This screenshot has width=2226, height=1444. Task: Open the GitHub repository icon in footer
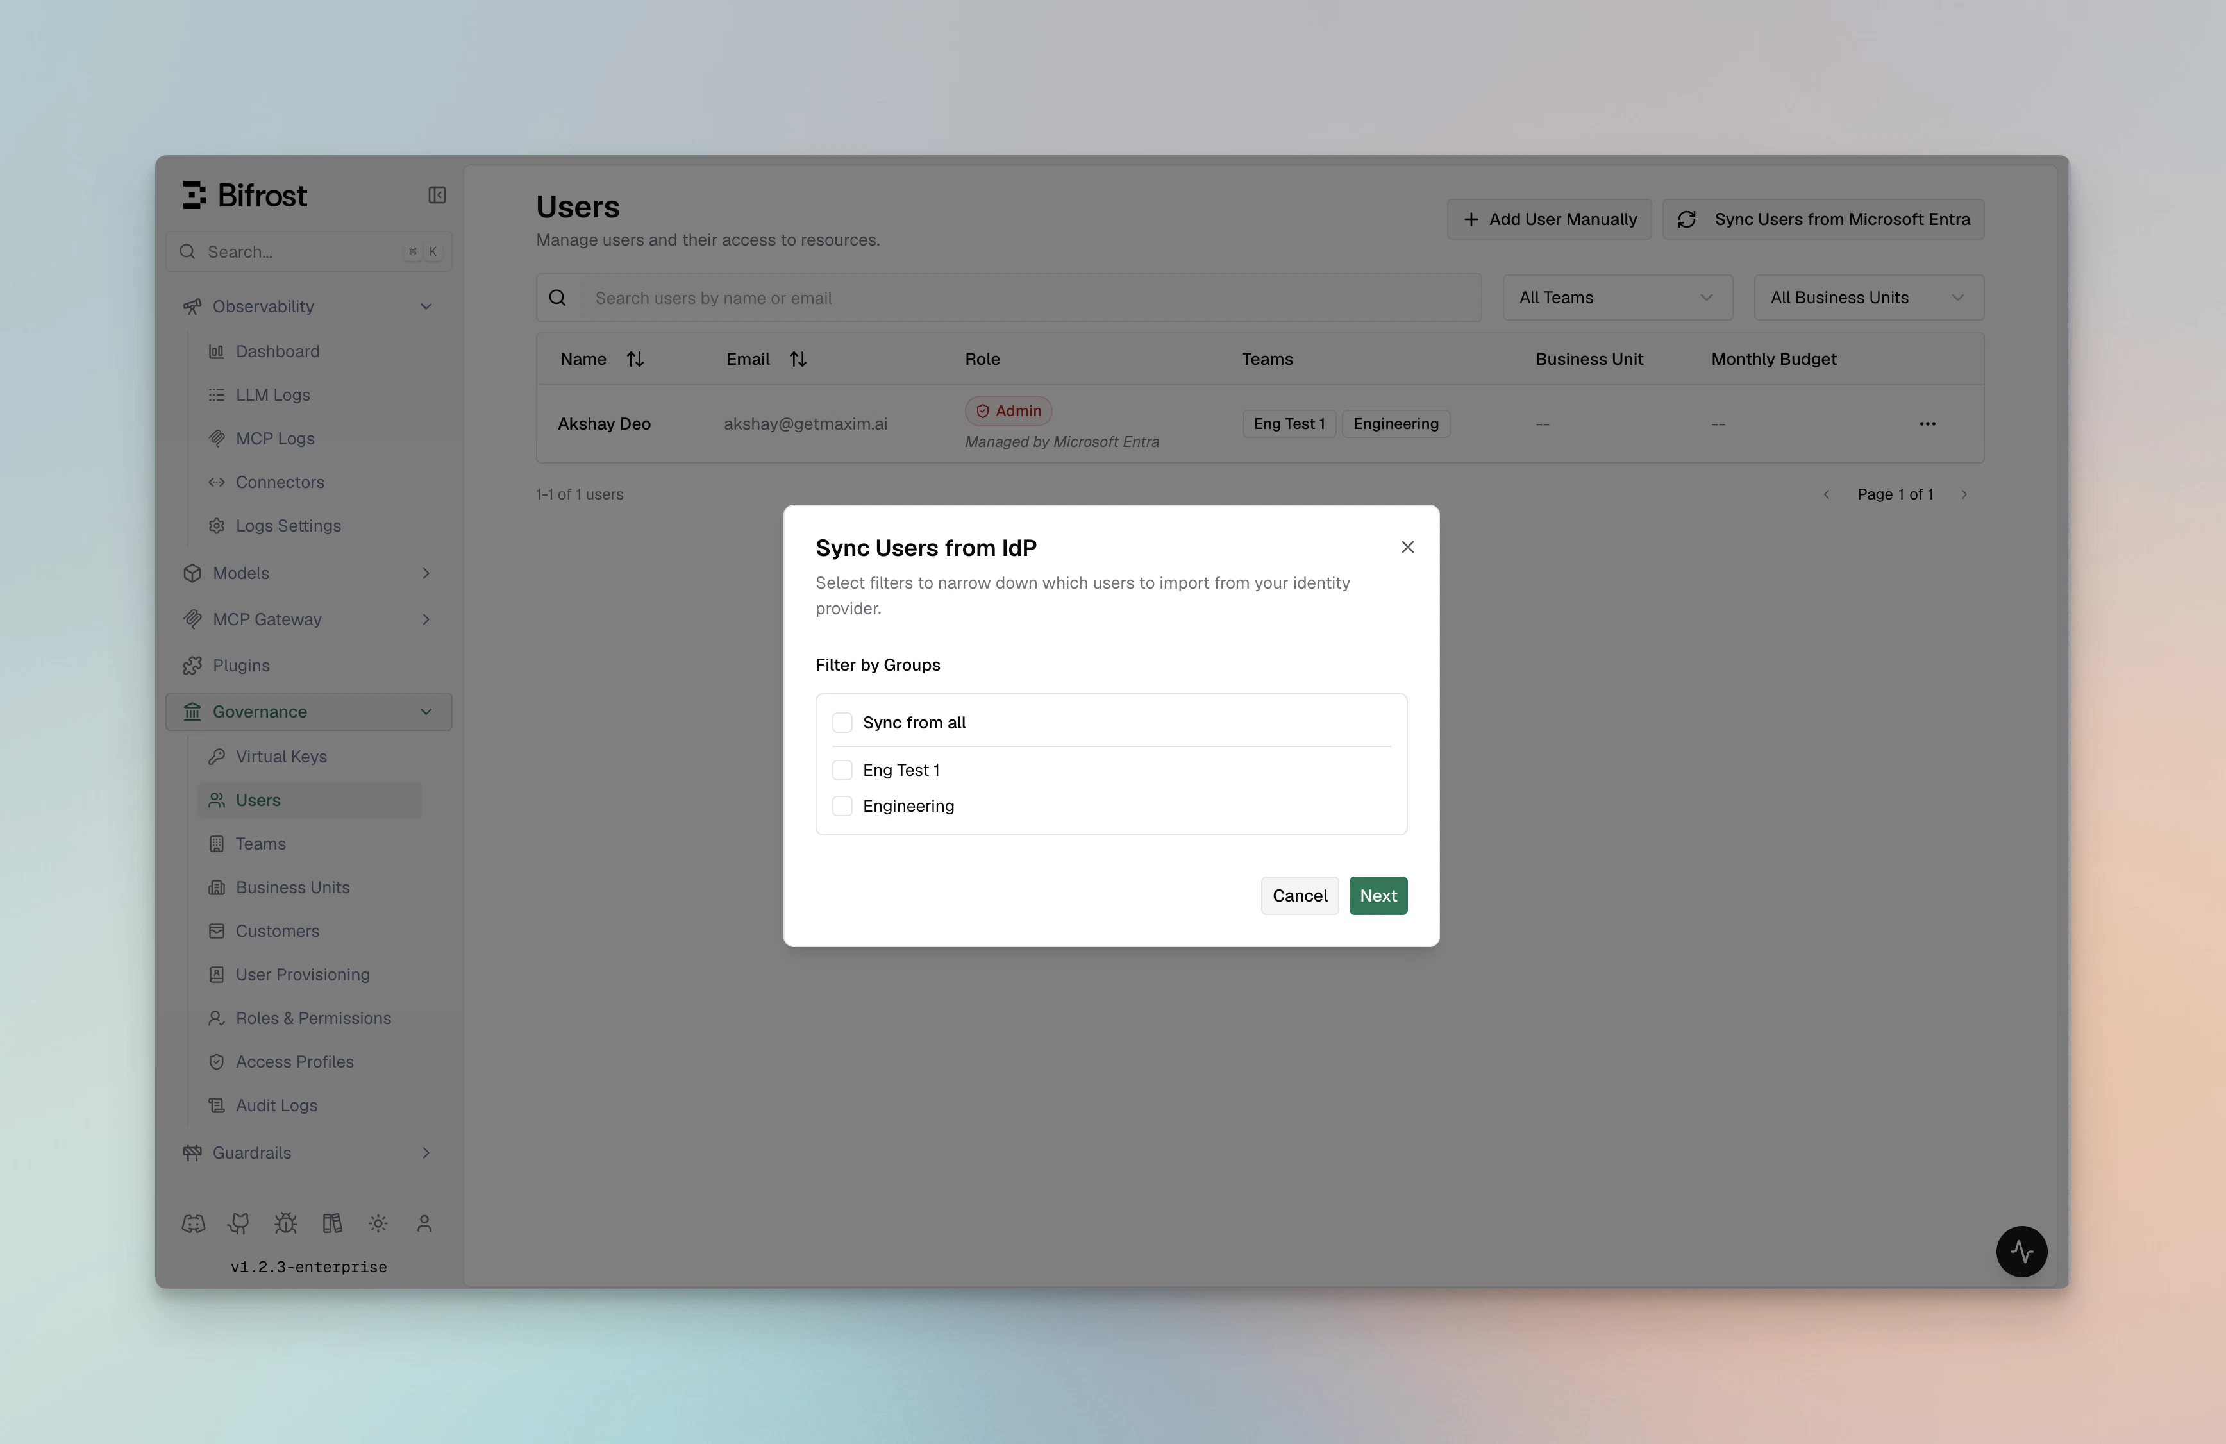[238, 1223]
